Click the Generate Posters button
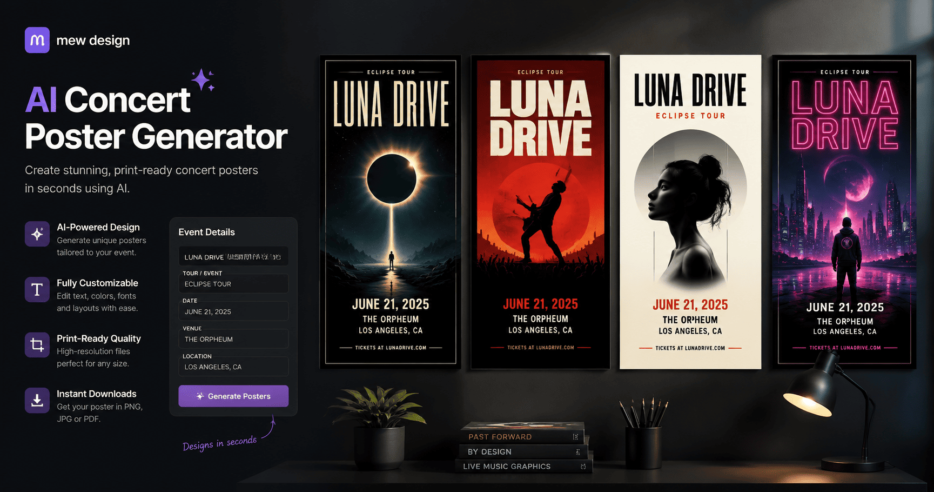Screen dimensions: 934x492 click(233, 396)
